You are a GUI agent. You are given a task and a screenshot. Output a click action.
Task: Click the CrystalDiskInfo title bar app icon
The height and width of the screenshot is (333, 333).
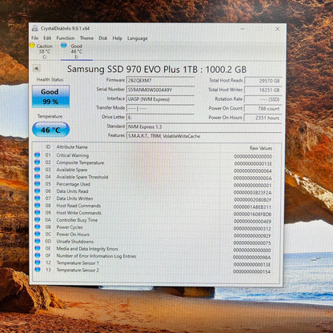coord(34,28)
